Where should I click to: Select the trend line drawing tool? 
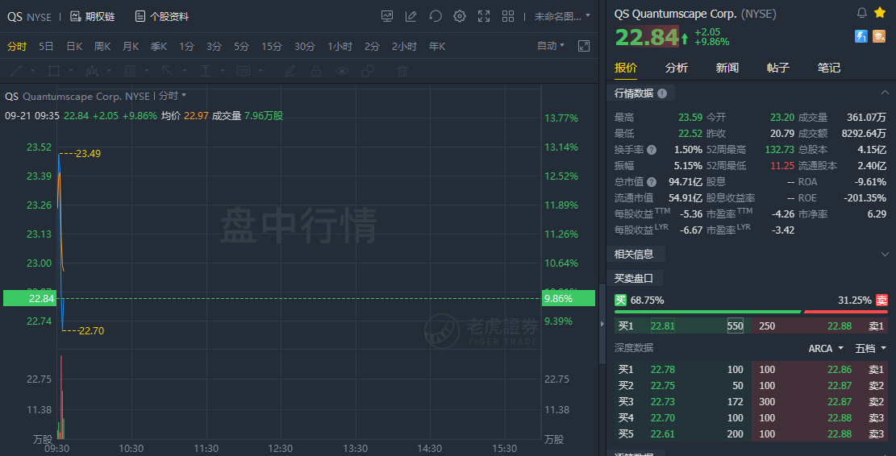17,71
